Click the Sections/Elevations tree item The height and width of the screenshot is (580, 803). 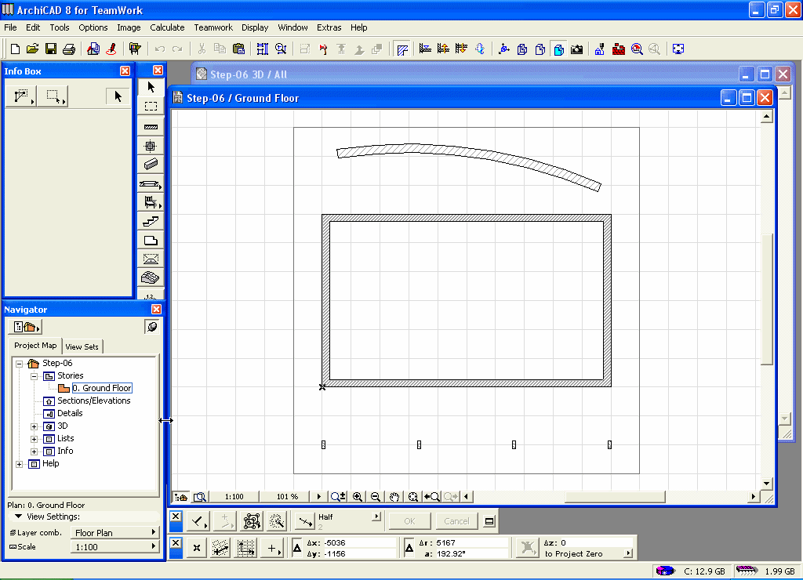(x=93, y=401)
